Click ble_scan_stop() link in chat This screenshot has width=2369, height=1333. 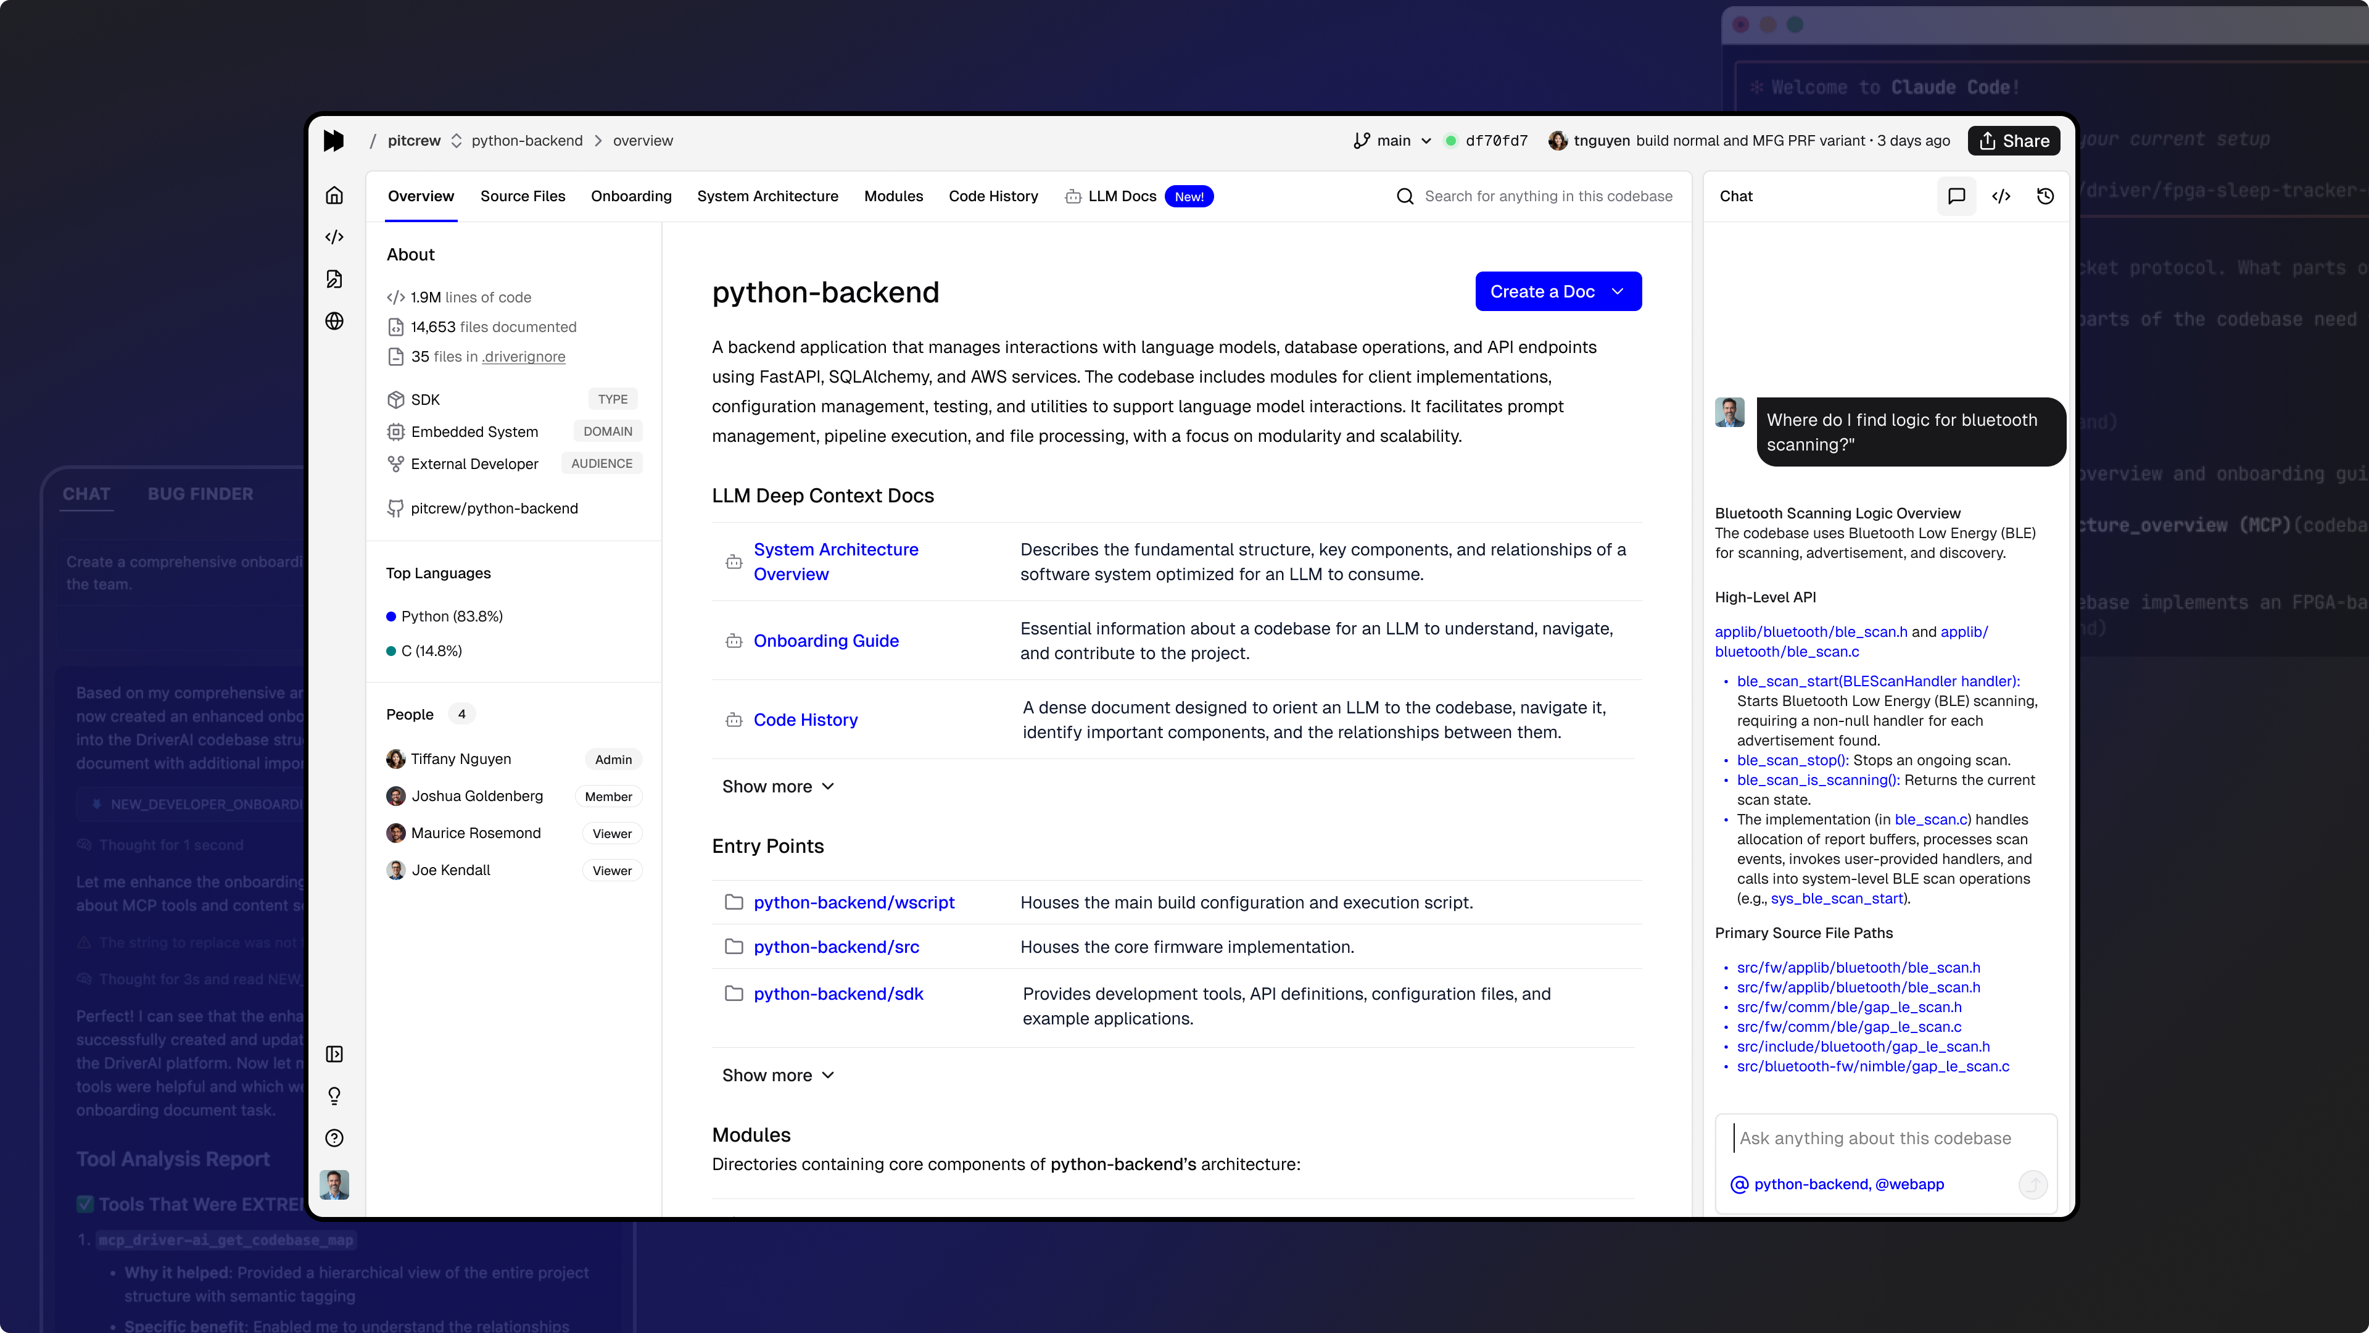(1792, 760)
